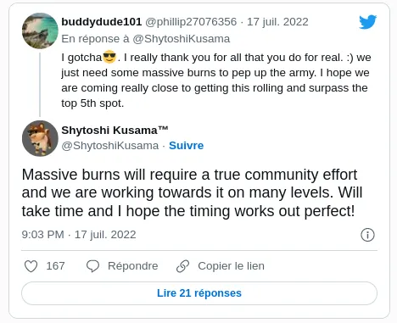Open the buddydude101 display name
397x323 pixels.
coord(102,22)
